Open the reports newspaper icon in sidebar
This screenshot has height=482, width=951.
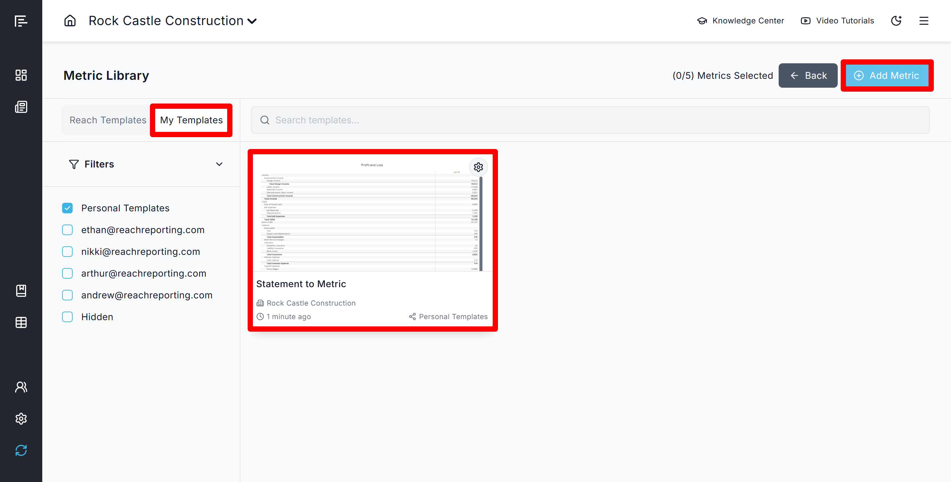(x=21, y=107)
